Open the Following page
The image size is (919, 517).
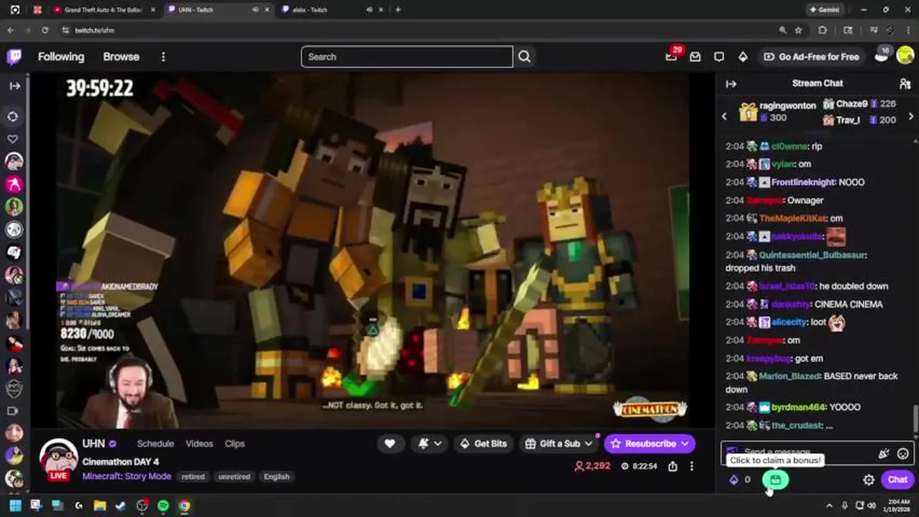[61, 57]
